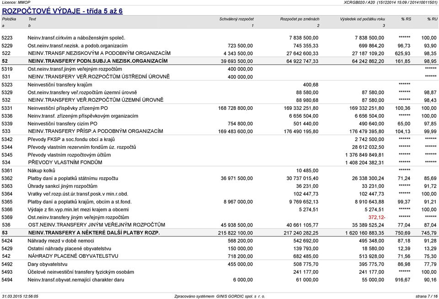Select 'Neinvestiční transfery krajům' row text
Viewport: 439px width, 299px height.
60,85
